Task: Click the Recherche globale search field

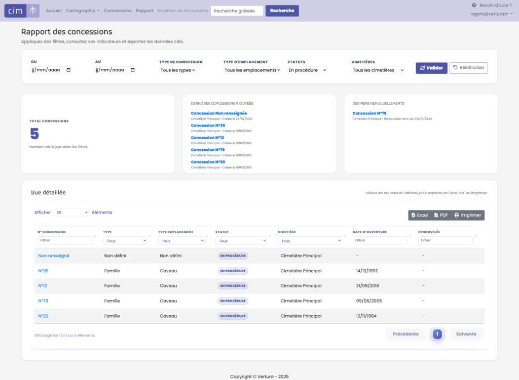Action: [x=237, y=11]
